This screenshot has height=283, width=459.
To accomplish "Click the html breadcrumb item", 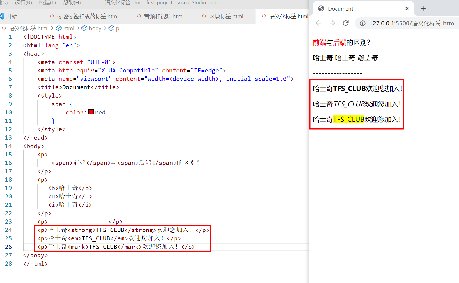I will click(69, 28).
